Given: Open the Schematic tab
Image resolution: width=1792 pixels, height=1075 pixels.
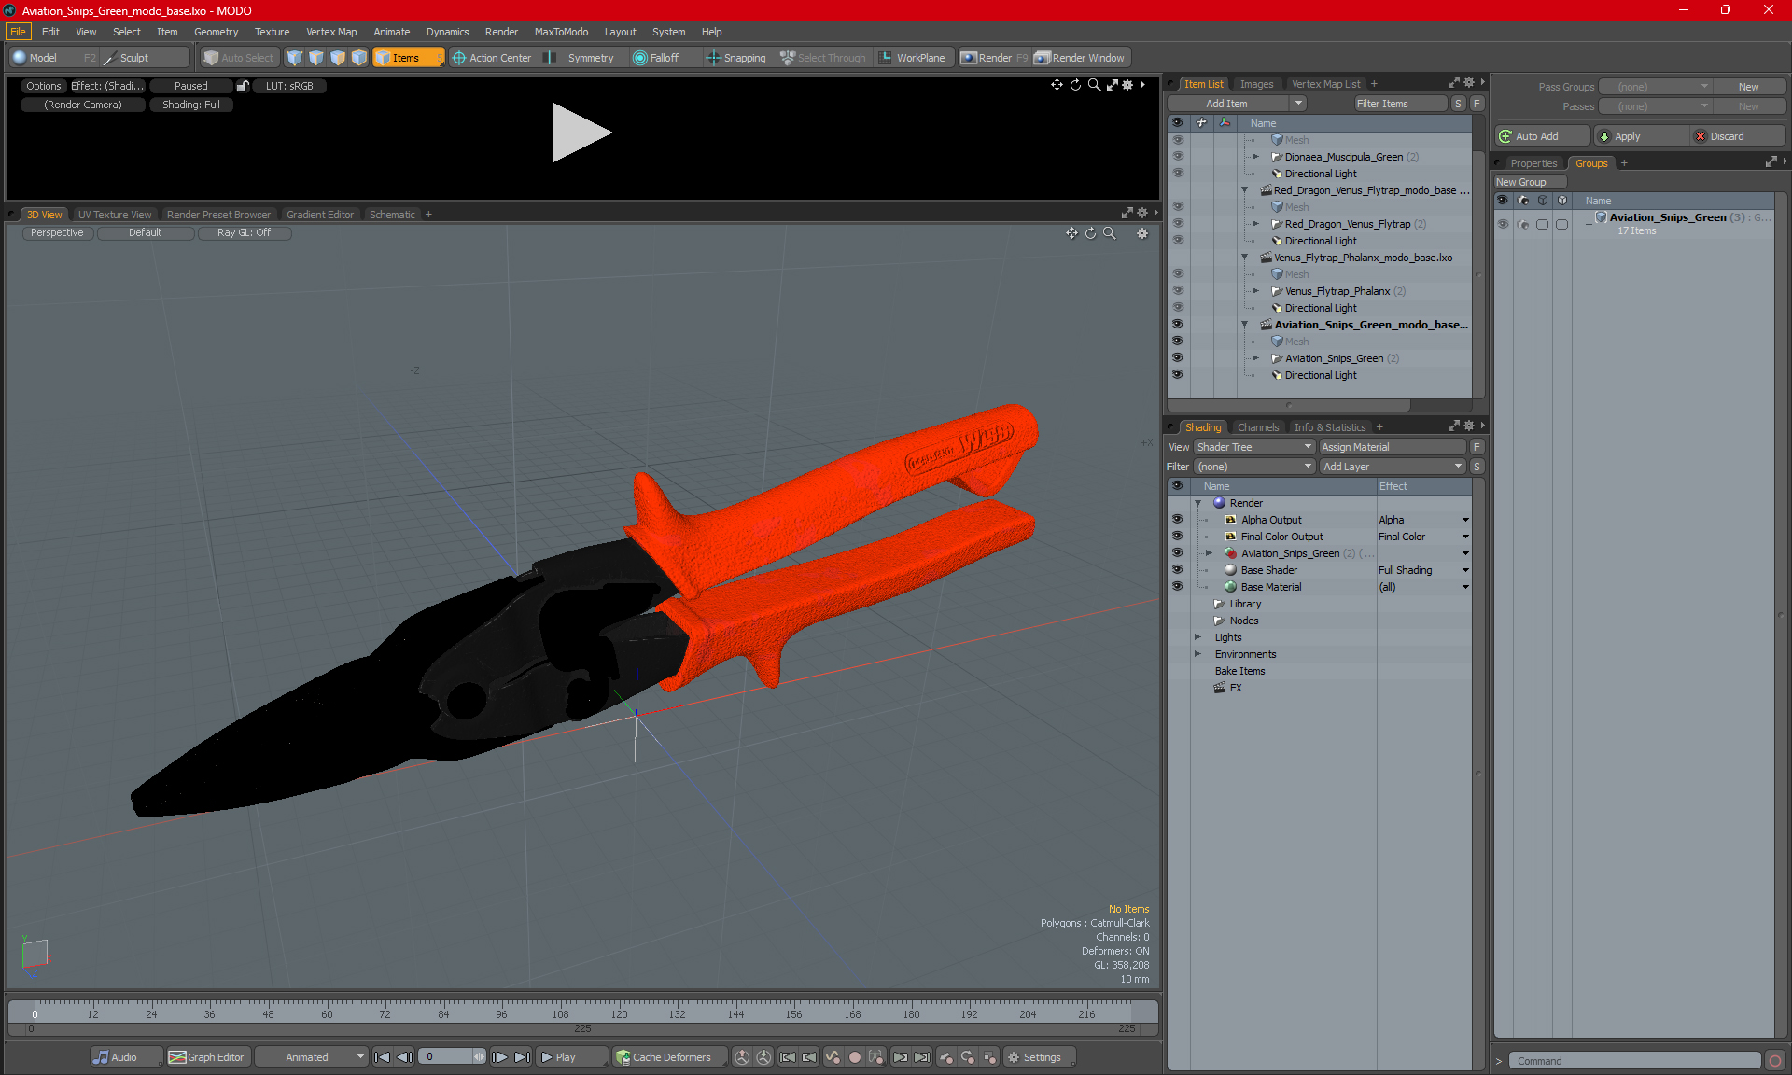Looking at the screenshot, I should pyautogui.click(x=392, y=215).
